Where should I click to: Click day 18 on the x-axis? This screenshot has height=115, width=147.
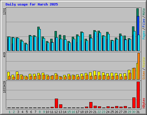pos(82,112)
